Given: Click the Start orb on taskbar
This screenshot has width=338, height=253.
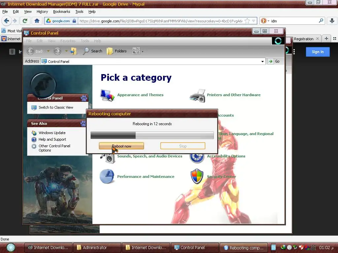Looking at the screenshot, I should [x=11, y=247].
